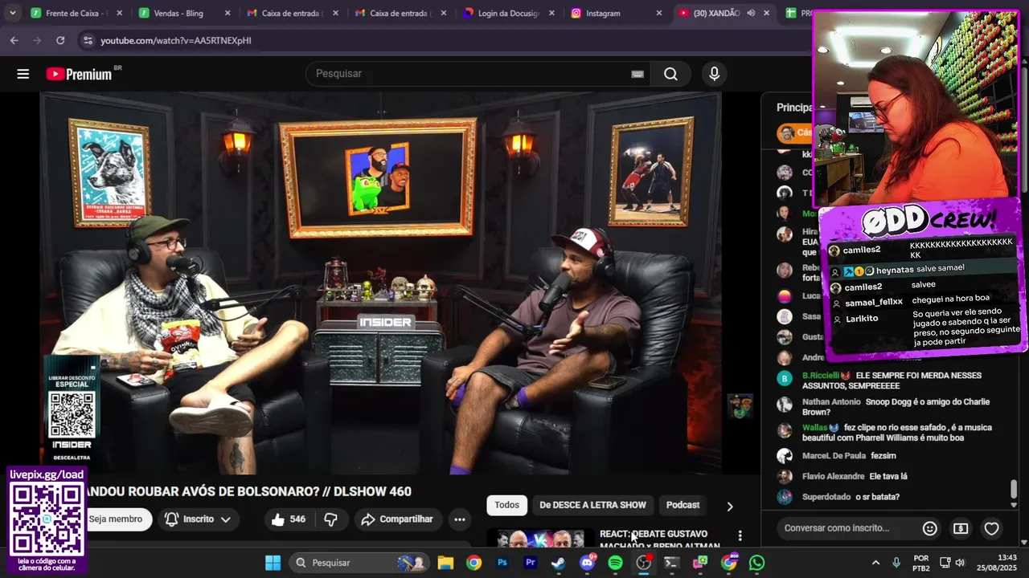Screen dimensions: 1029x578
Task: Start voice search with the microphone
Action: pyautogui.click(x=714, y=74)
